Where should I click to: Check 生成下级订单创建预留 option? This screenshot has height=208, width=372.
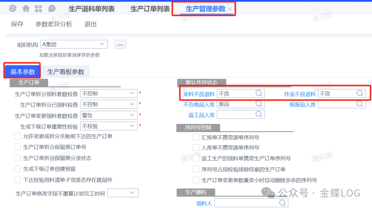17,168
